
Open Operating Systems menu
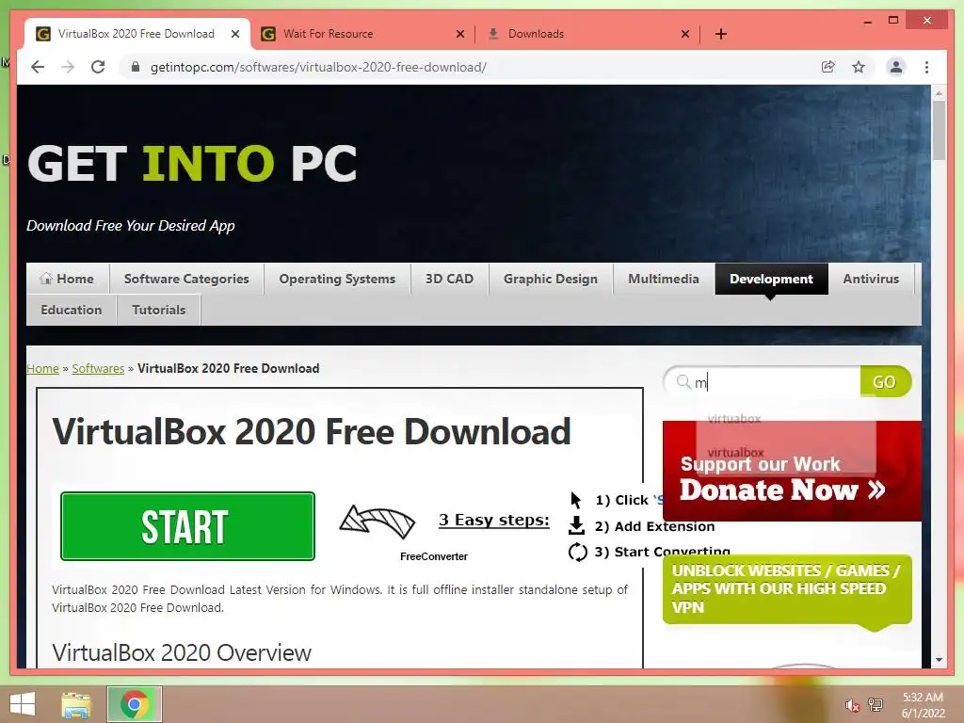337,279
